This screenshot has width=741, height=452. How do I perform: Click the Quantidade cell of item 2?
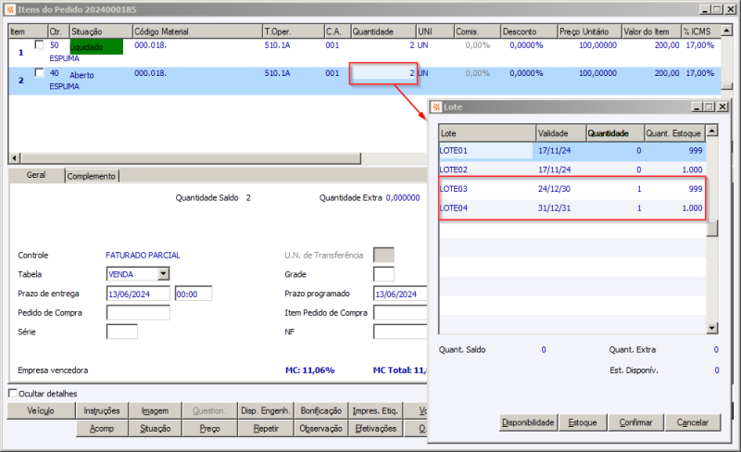coord(383,73)
